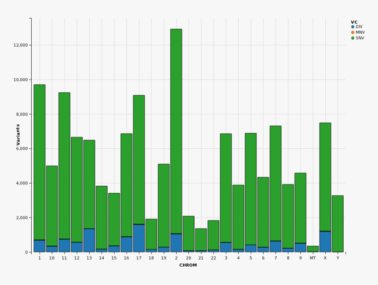
Task: Click the x-axis label for chromosome 22
Action: (x=213, y=258)
